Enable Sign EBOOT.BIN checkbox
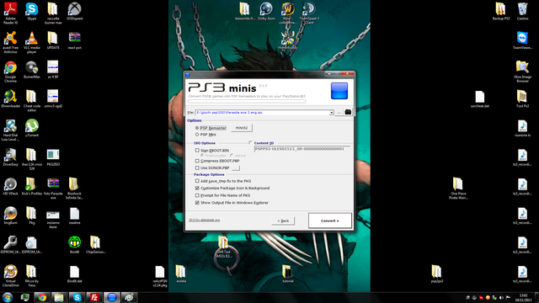This screenshot has height=303, width=539. coord(197,150)
